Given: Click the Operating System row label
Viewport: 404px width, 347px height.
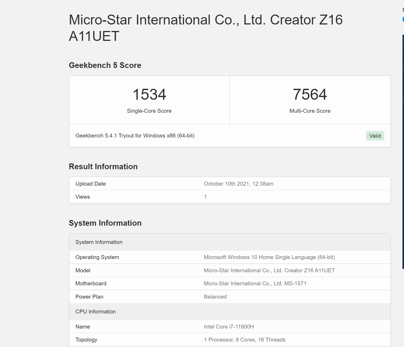Looking at the screenshot, I should 97,257.
